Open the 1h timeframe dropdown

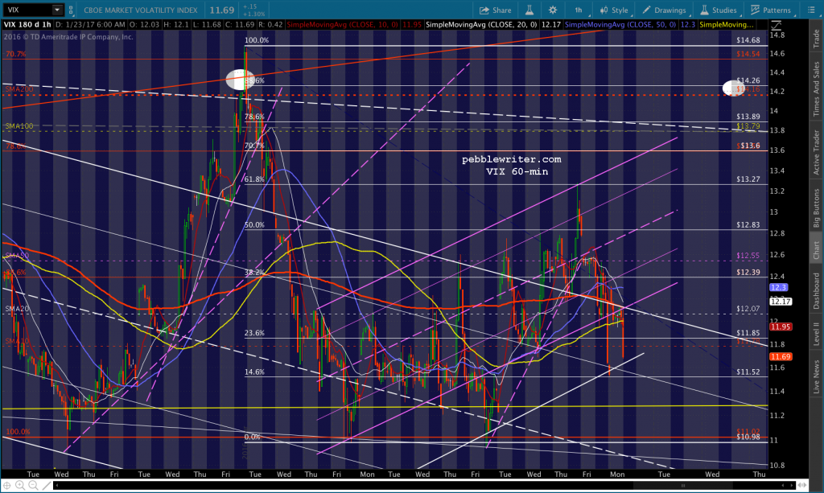[579, 10]
